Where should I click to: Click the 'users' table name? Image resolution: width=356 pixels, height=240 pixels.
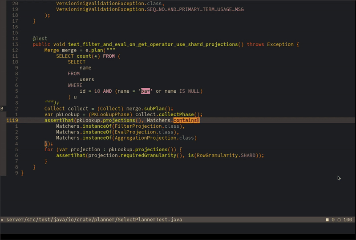[x=87, y=79]
